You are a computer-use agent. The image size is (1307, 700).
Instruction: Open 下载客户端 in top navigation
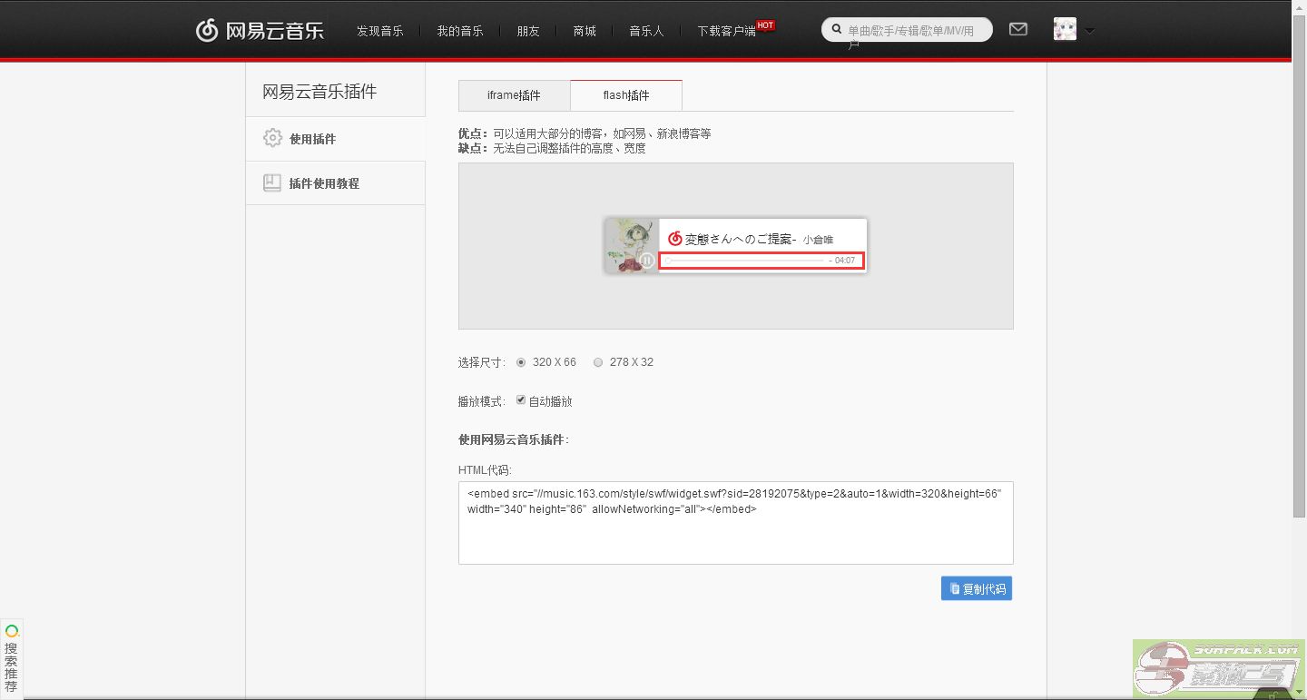click(x=726, y=31)
